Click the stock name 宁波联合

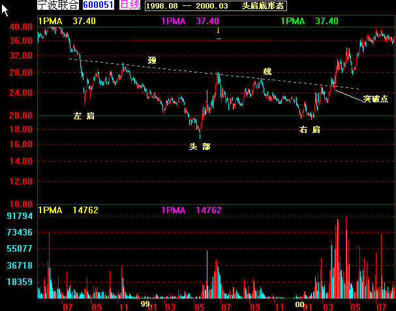click(x=58, y=5)
